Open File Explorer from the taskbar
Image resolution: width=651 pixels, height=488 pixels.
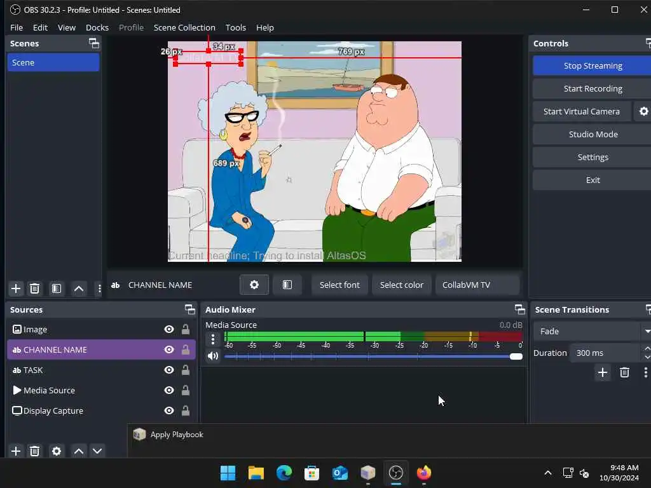click(256, 473)
